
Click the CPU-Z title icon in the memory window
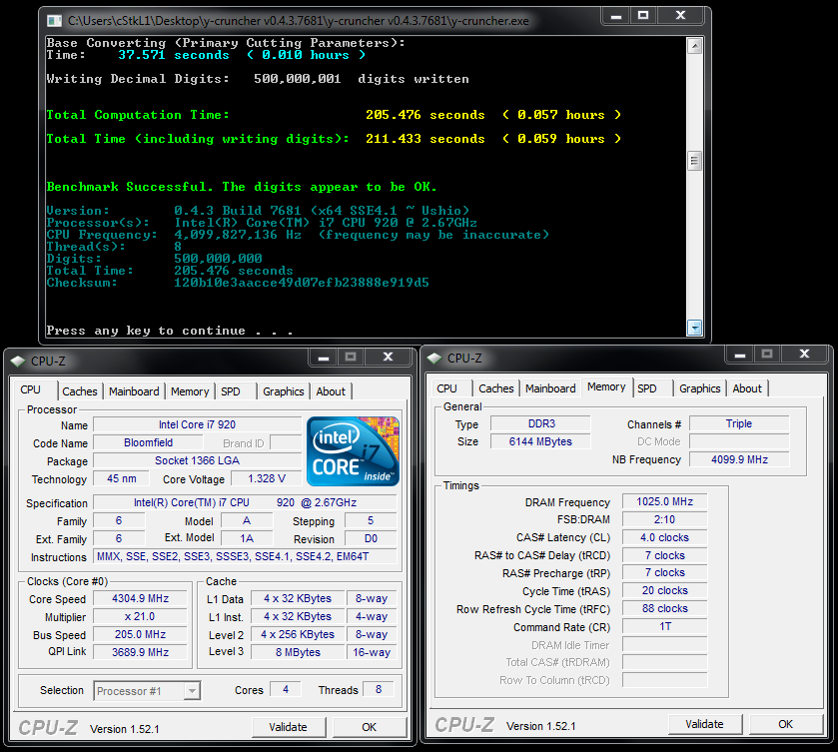(435, 358)
